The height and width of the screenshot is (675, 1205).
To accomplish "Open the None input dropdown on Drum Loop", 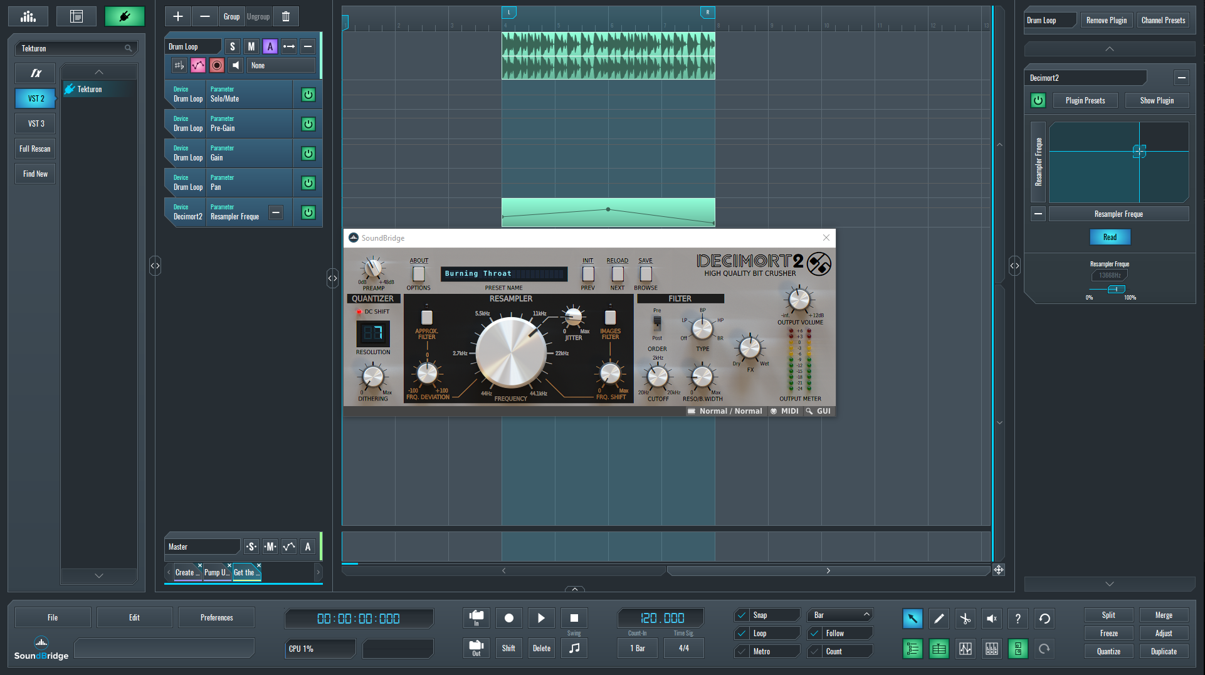I will pos(281,65).
